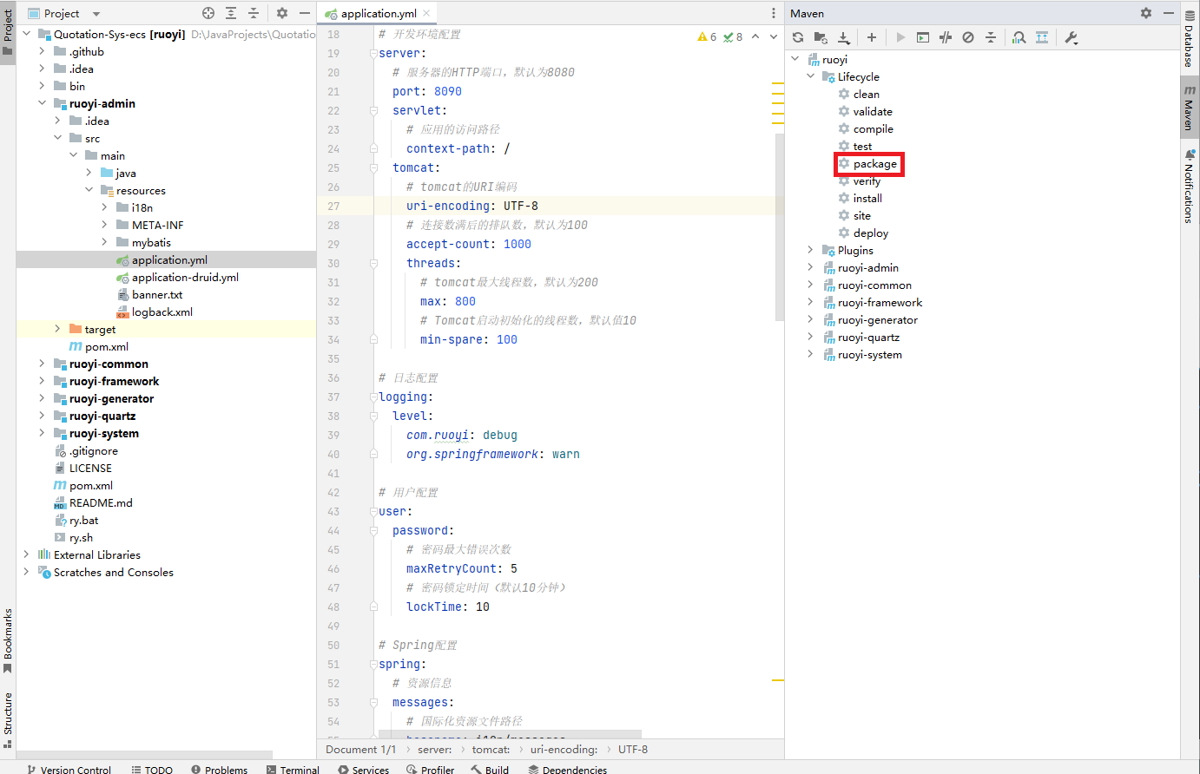Go to next highlighted error arrow
1200x774 pixels.
(774, 36)
